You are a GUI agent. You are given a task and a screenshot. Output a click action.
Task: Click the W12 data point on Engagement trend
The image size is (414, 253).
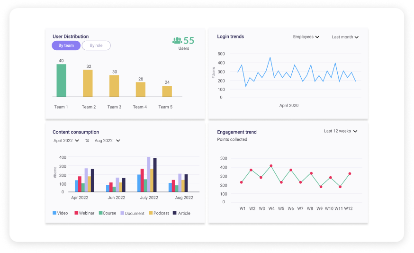pyautogui.click(x=349, y=174)
